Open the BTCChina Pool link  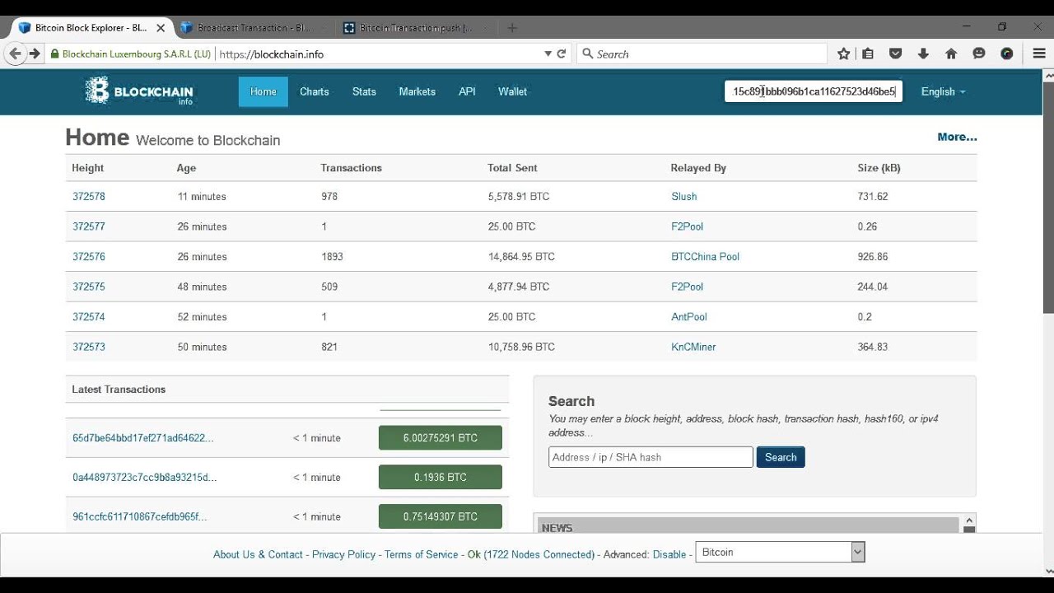pos(706,257)
